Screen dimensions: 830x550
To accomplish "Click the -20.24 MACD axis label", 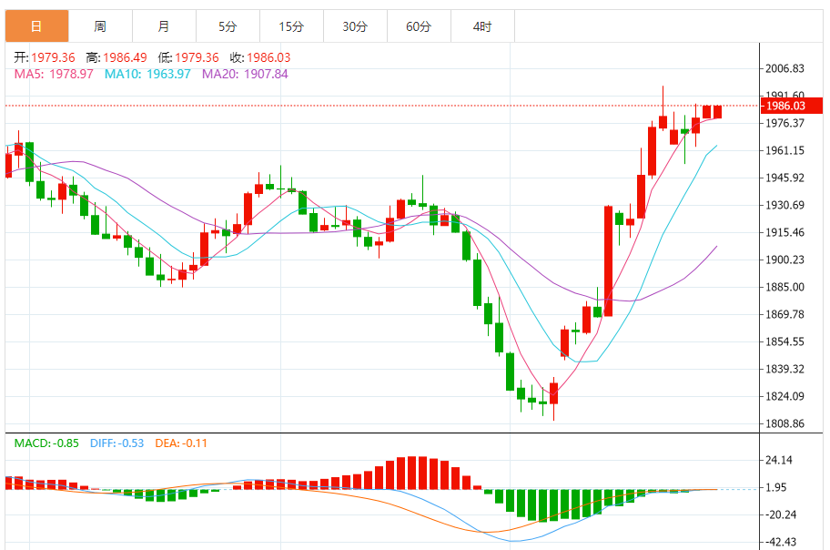I will 779,514.
